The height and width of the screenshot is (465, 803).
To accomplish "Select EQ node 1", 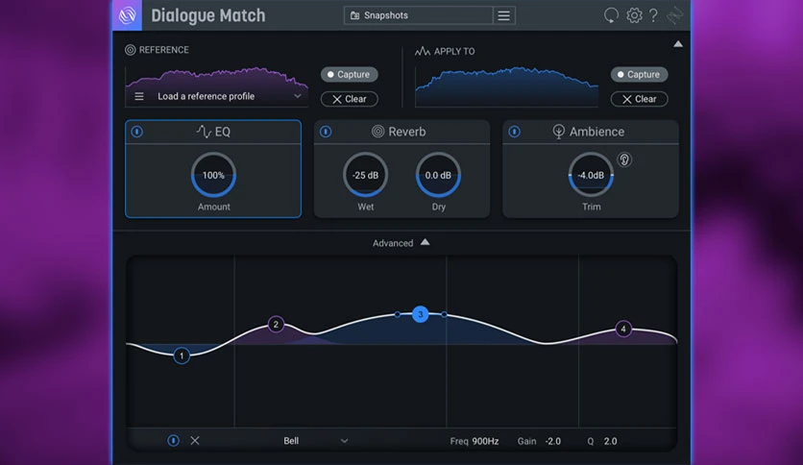I will coord(182,355).
